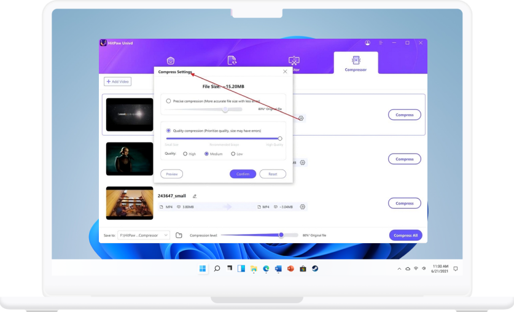
Task: Open Wi-Fi network tray icon
Action: pos(416,268)
